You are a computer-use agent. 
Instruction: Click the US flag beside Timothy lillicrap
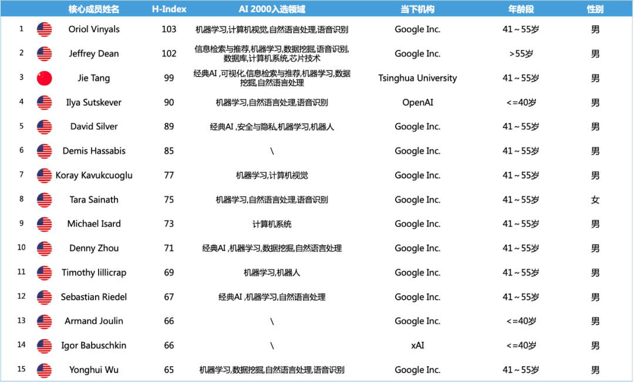pyautogui.click(x=45, y=272)
